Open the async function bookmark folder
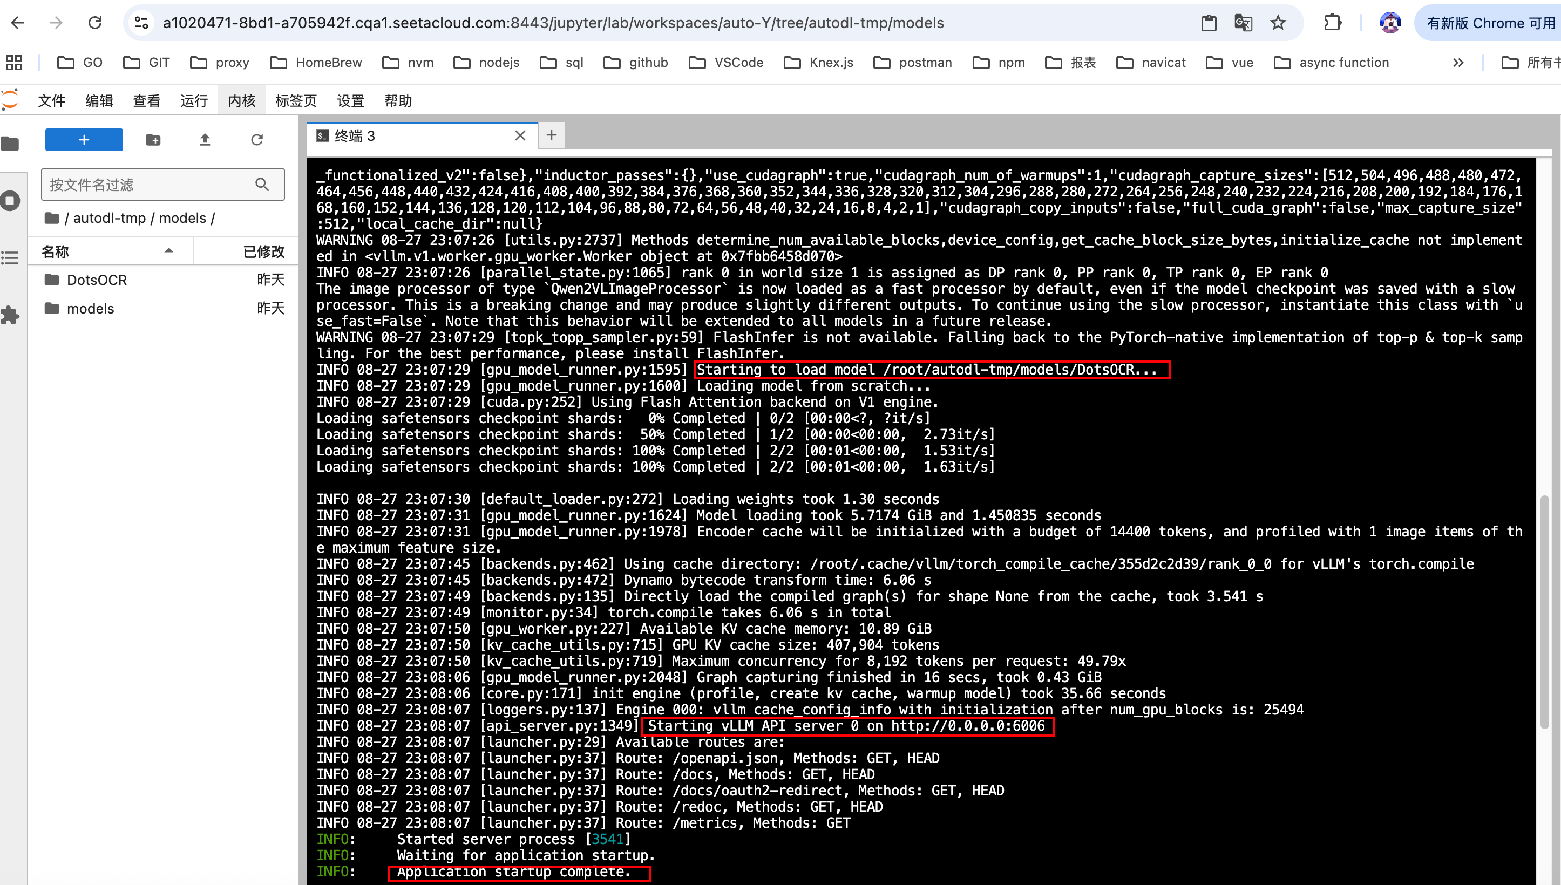Viewport: 1561px width, 885px height. 1331,63
